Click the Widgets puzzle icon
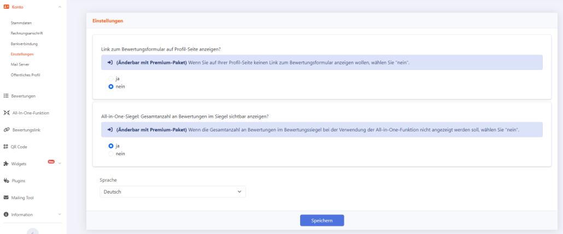Viewport: 563px width, 234px height. click(6, 164)
